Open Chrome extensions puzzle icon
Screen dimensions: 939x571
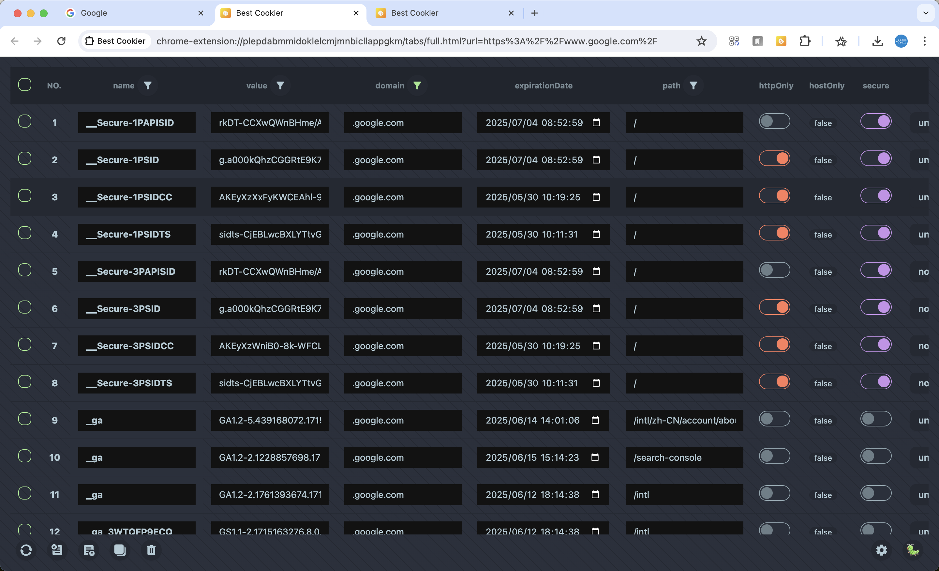pyautogui.click(x=804, y=41)
